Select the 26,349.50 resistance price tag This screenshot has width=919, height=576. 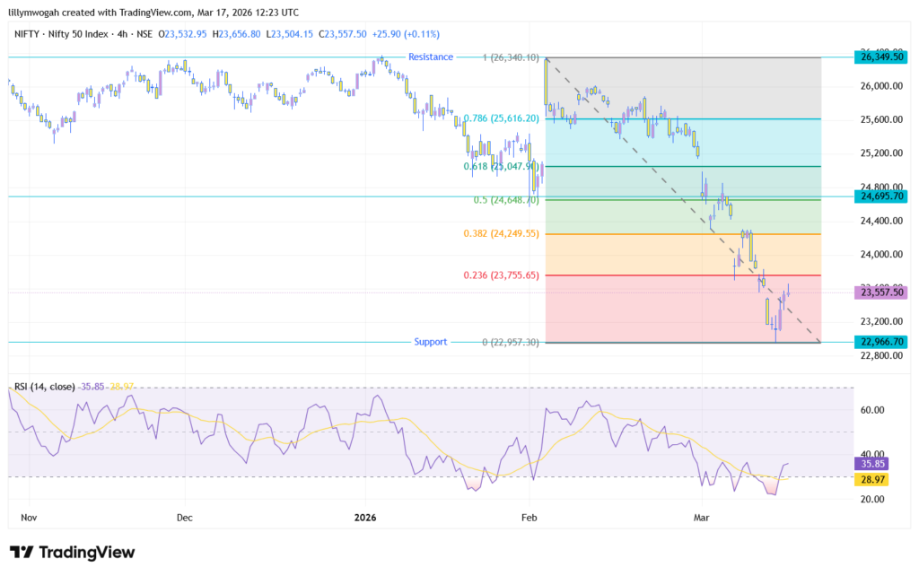click(x=880, y=58)
